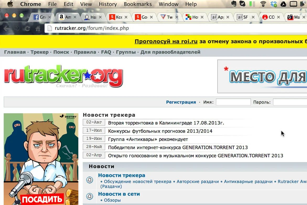
Task: Close the Tw tab
Action: click(x=177, y=17)
